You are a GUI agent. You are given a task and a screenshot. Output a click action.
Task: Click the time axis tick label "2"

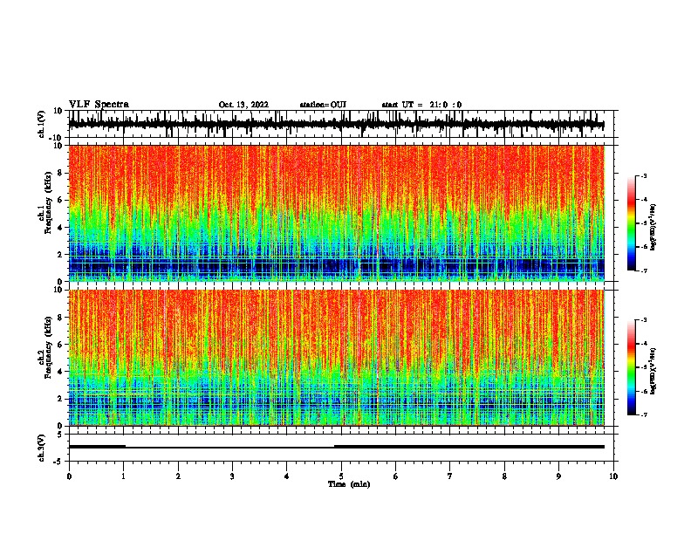[x=178, y=476]
